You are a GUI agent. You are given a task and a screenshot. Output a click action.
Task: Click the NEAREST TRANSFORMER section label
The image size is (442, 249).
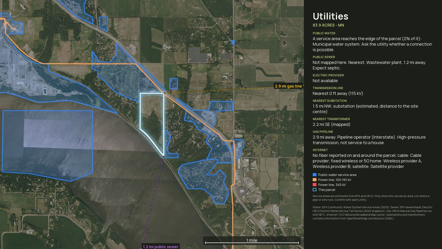click(331, 119)
